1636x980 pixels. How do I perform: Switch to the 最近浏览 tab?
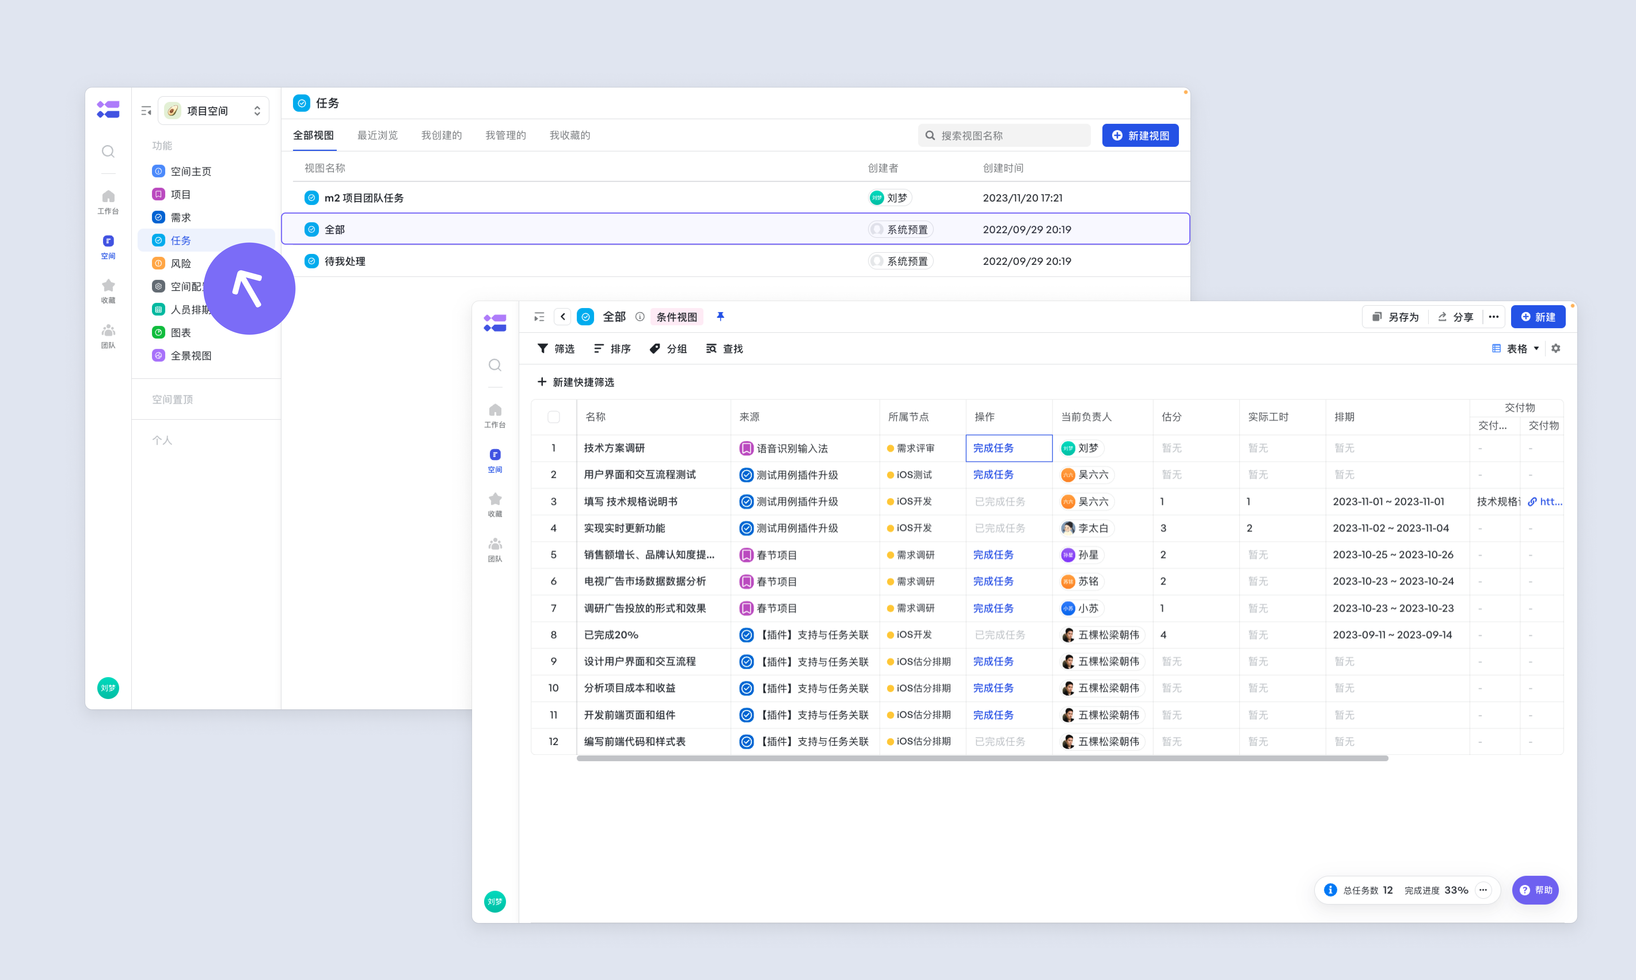coord(378,135)
